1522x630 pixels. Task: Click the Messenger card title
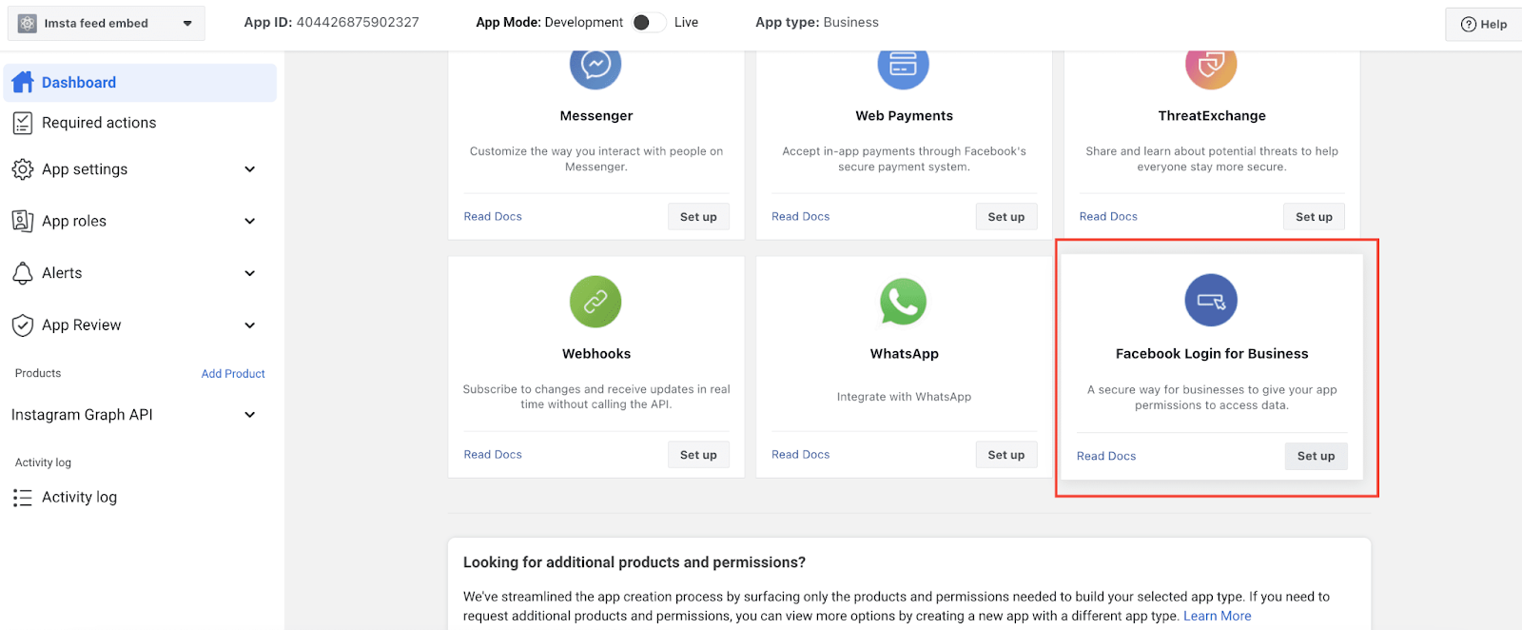pyautogui.click(x=596, y=116)
